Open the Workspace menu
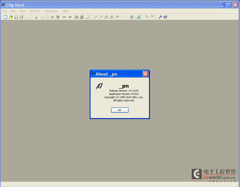 [x=51, y=11]
